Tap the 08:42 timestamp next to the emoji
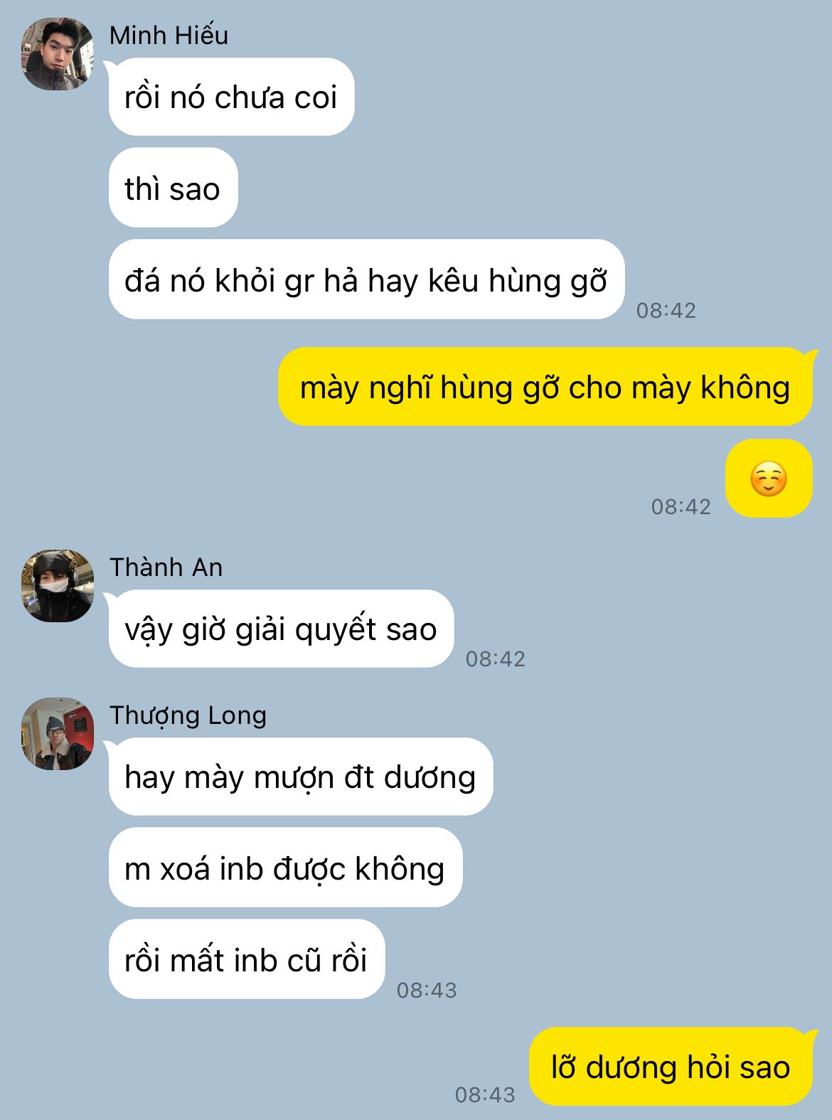The width and height of the screenshot is (832, 1120). pyautogui.click(x=681, y=507)
